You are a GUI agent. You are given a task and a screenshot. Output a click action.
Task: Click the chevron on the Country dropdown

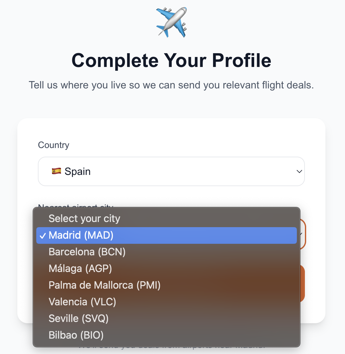(299, 171)
